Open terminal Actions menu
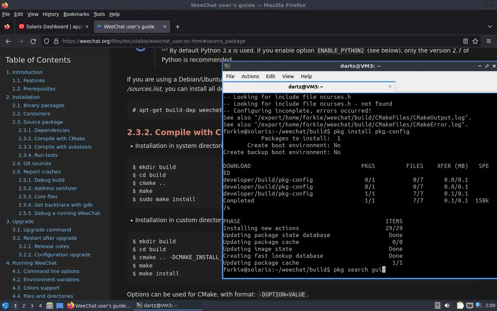Image resolution: width=497 pixels, height=311 pixels. 250,76
